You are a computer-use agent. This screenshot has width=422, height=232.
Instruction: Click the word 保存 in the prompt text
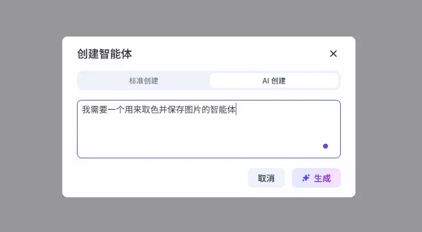click(176, 110)
